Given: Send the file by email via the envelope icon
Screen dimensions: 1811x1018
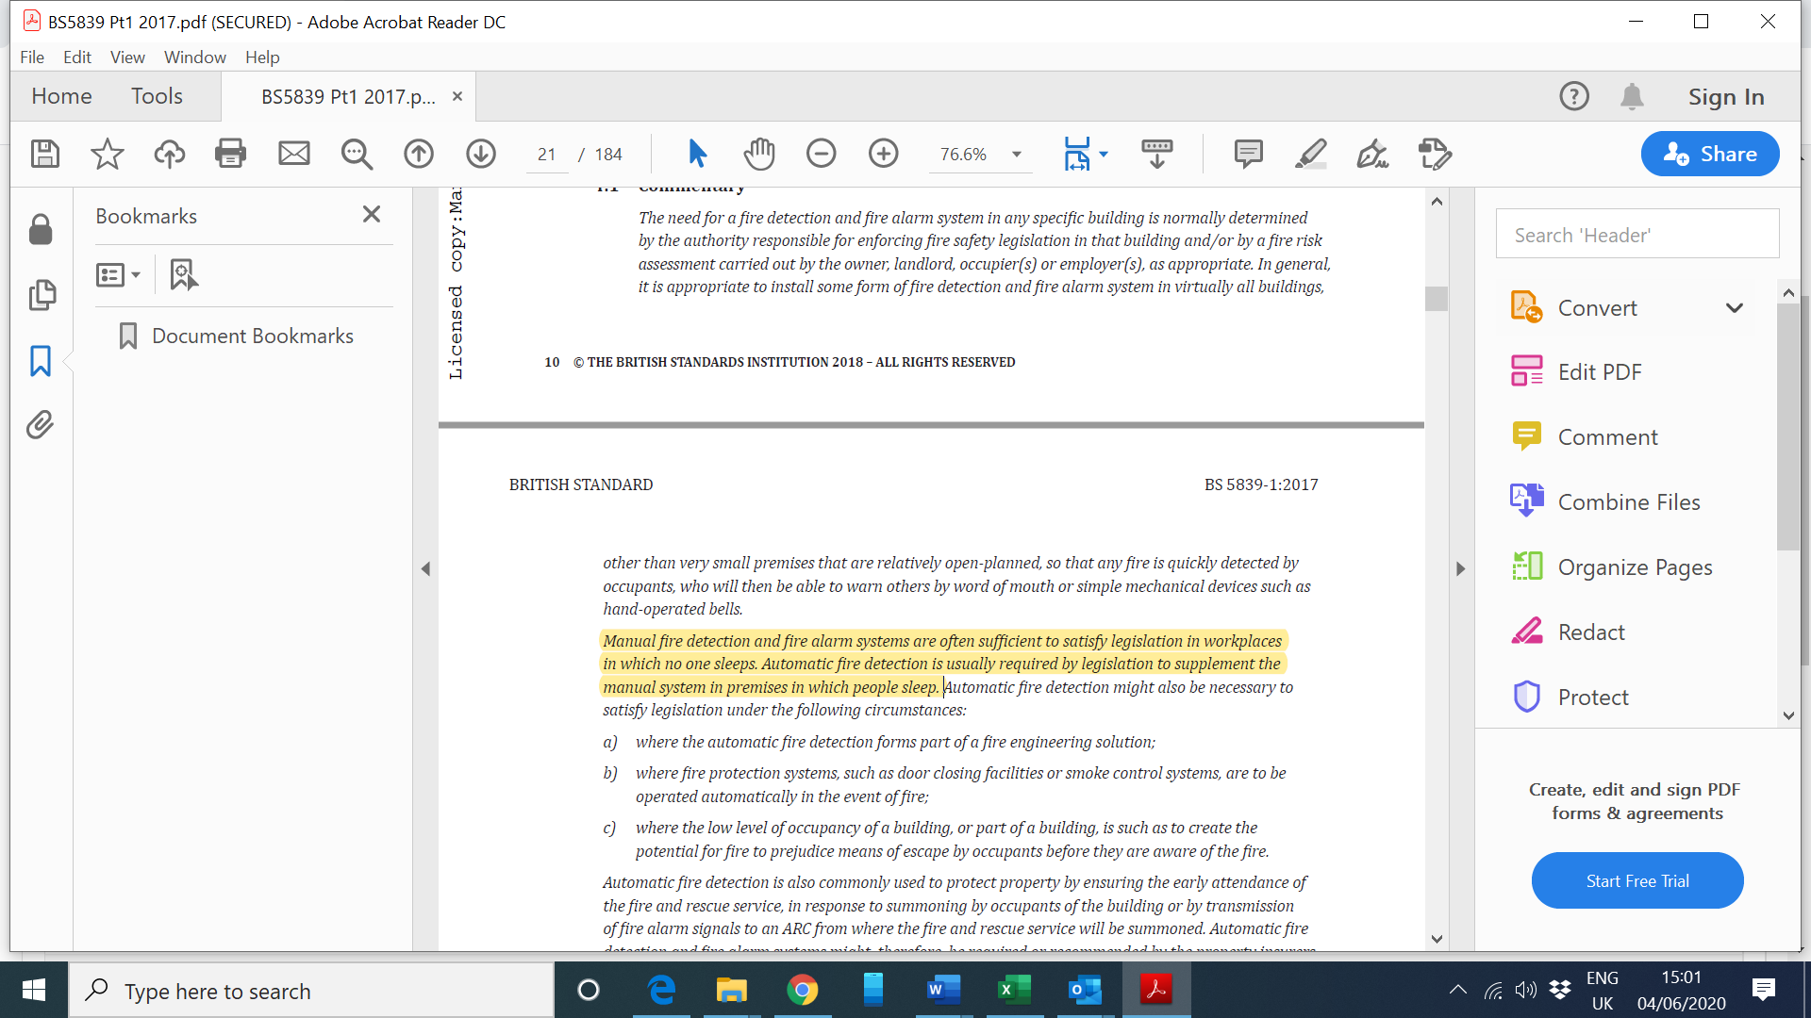Looking at the screenshot, I should tap(294, 154).
